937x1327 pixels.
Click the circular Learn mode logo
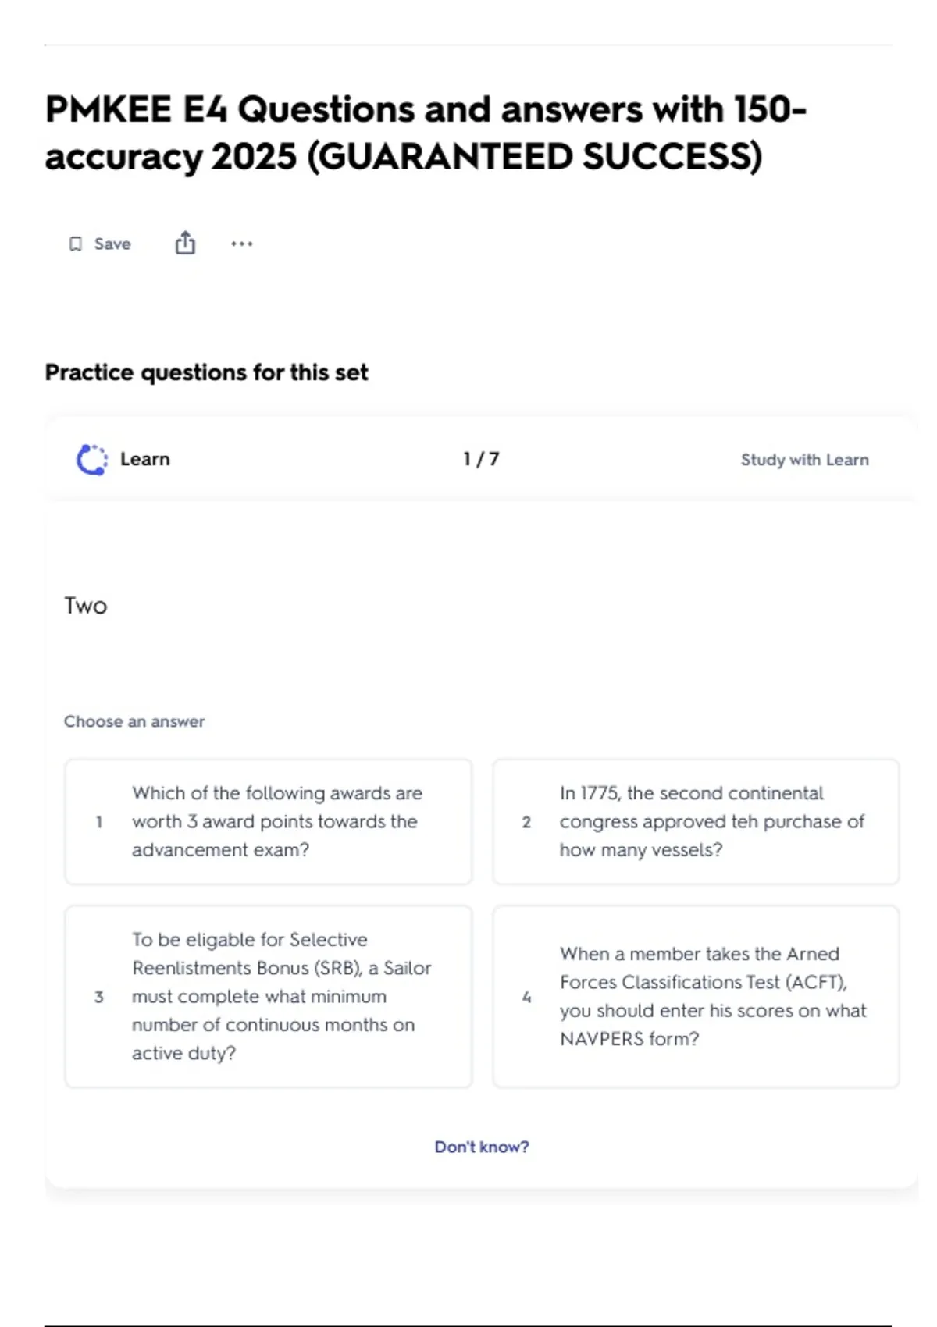(x=92, y=460)
